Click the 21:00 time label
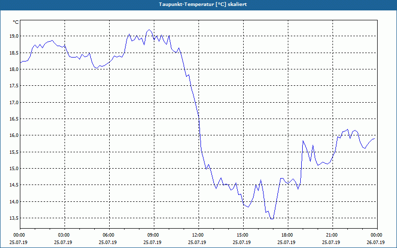 [x=332, y=235]
